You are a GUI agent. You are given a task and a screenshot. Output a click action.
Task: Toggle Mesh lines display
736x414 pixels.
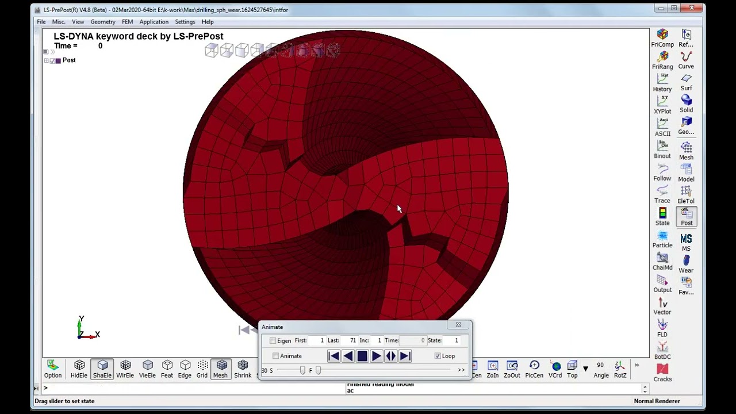[221, 369]
